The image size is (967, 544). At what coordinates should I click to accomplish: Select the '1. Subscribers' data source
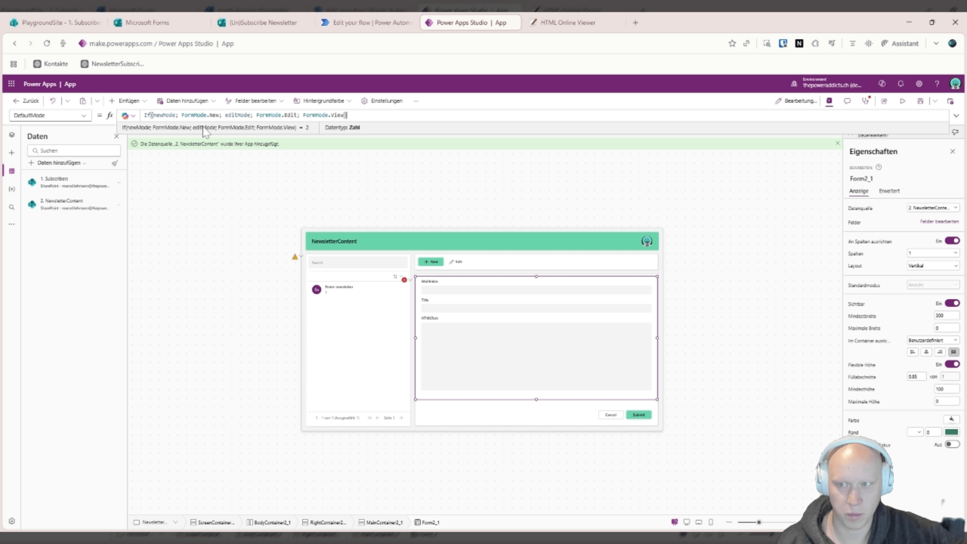click(74, 182)
